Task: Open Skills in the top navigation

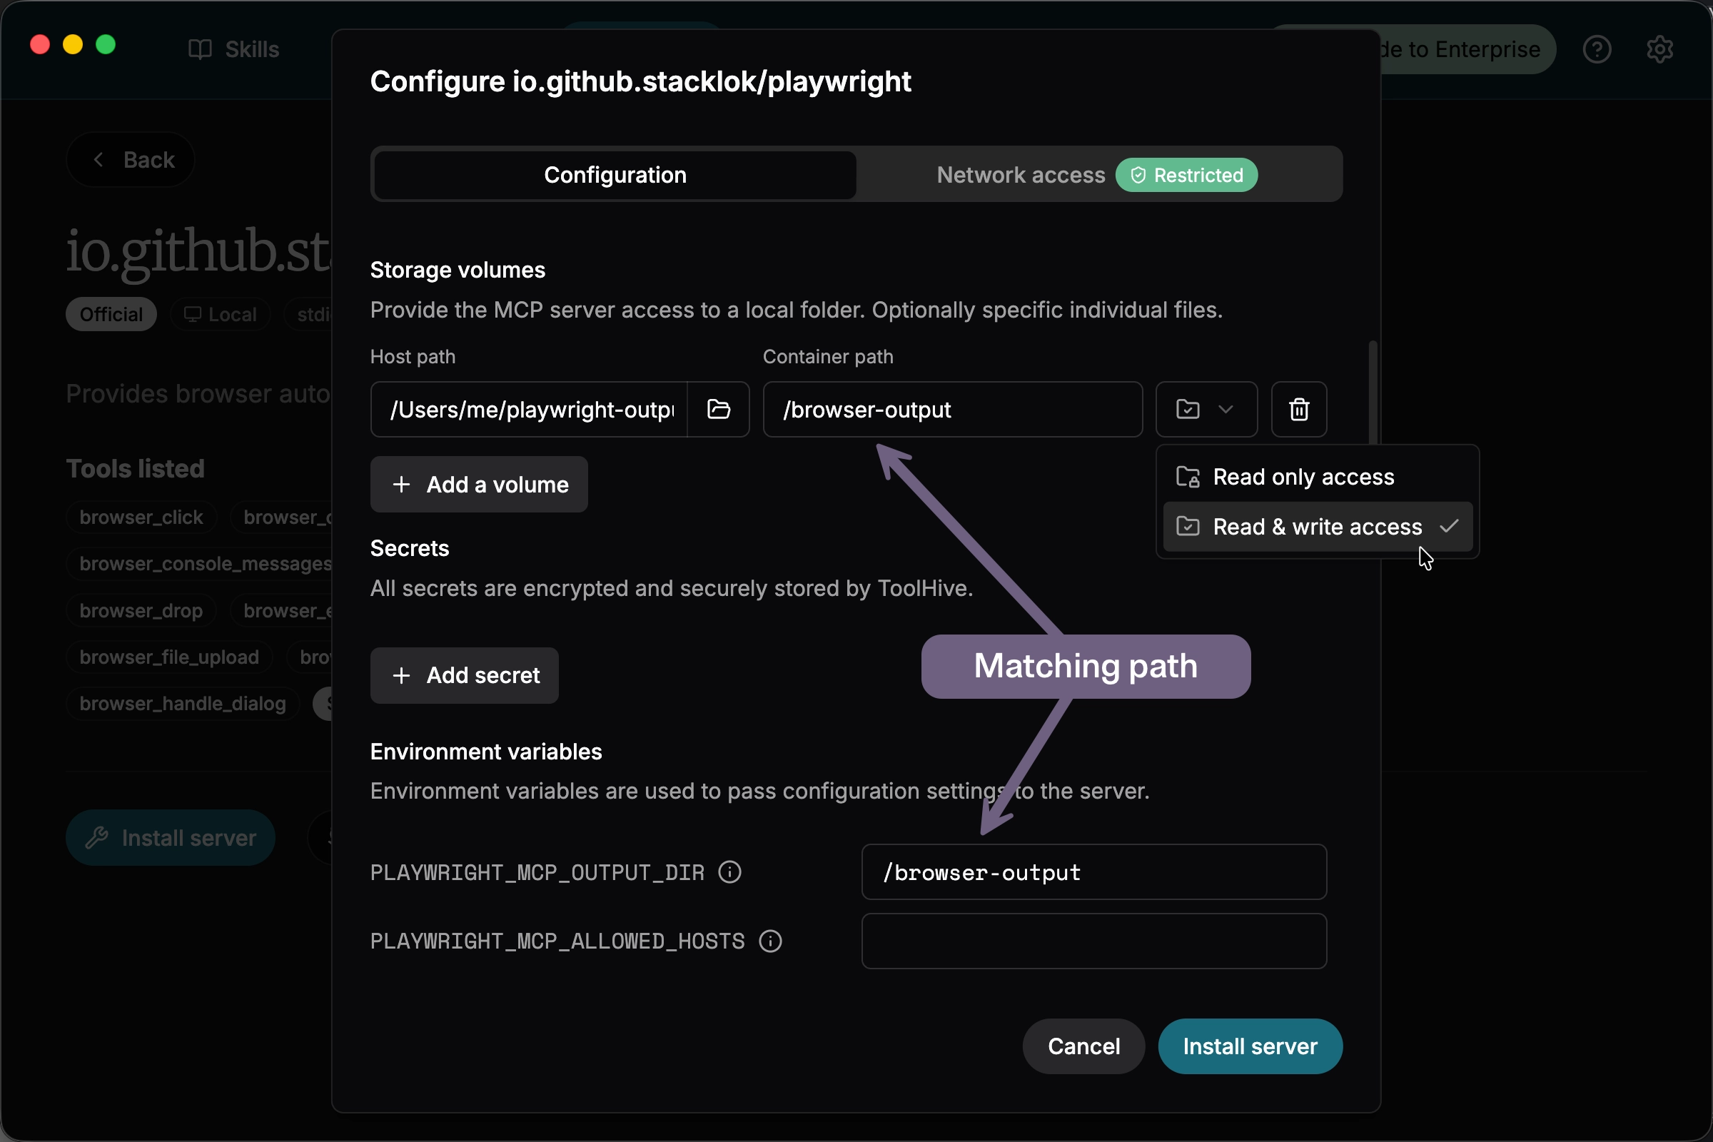Action: [x=234, y=49]
